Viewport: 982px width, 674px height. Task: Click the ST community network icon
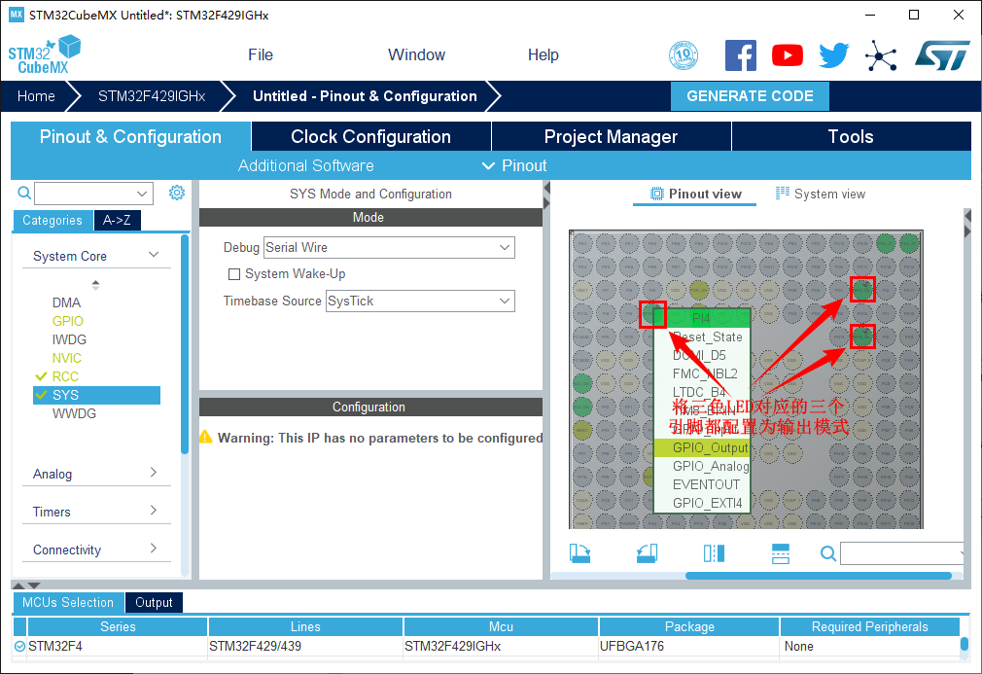click(881, 55)
